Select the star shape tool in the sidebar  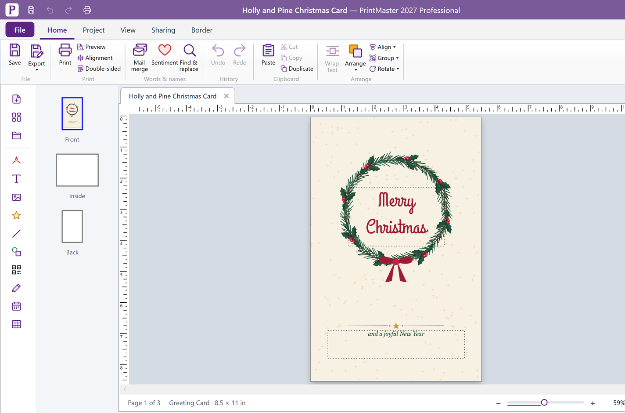(16, 215)
